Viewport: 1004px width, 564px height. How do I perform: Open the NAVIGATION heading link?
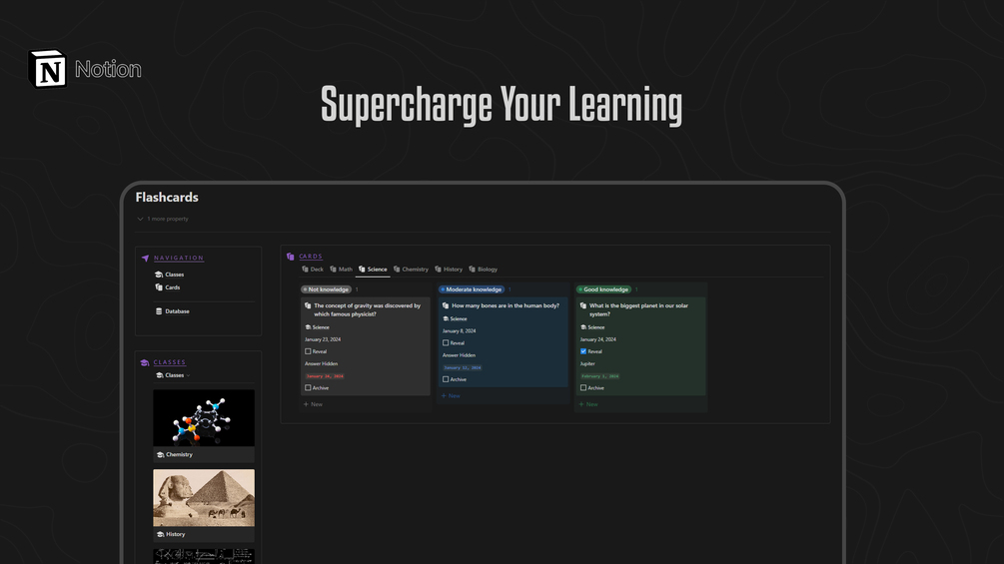tap(179, 259)
